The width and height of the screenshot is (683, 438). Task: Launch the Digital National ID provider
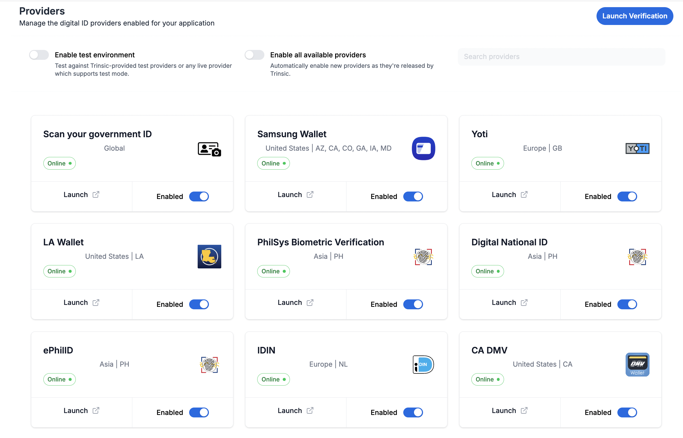point(510,302)
